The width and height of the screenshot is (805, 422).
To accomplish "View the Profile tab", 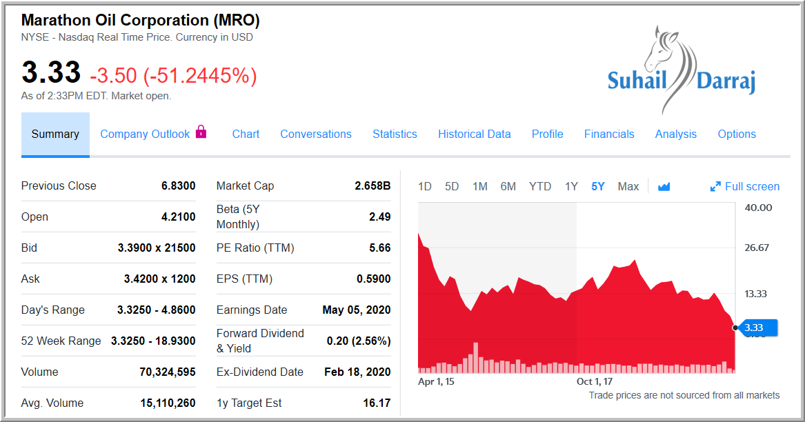I will (547, 134).
